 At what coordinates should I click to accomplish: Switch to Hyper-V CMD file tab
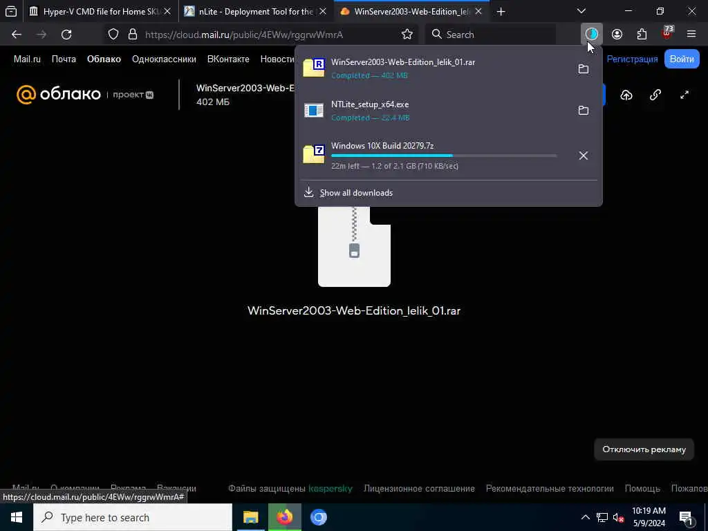click(x=102, y=12)
